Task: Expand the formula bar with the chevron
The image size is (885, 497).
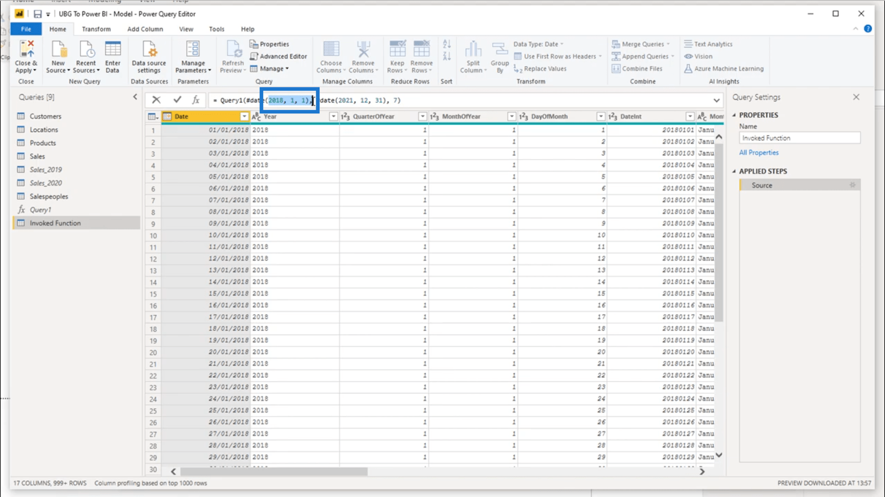Action: coord(717,101)
